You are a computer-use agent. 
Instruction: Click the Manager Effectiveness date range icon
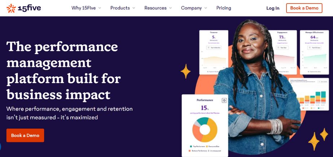tap(310, 48)
